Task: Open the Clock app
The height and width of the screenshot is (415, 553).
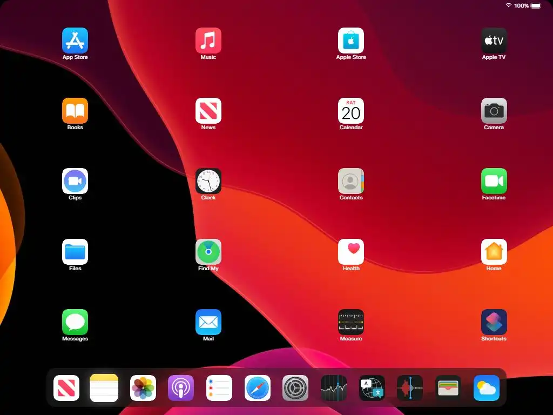Action: tap(208, 181)
